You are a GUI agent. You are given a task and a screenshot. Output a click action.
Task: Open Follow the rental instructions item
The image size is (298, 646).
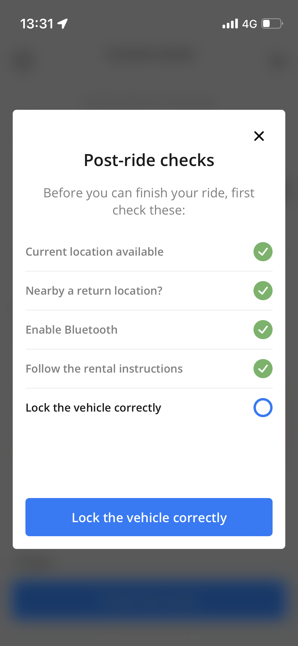(149, 369)
